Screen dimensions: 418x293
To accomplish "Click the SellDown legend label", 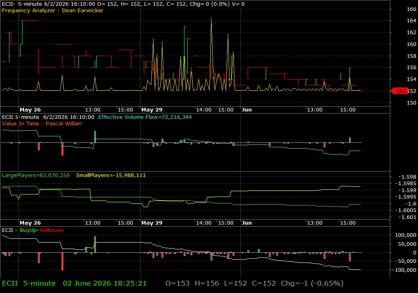I will (52, 230).
